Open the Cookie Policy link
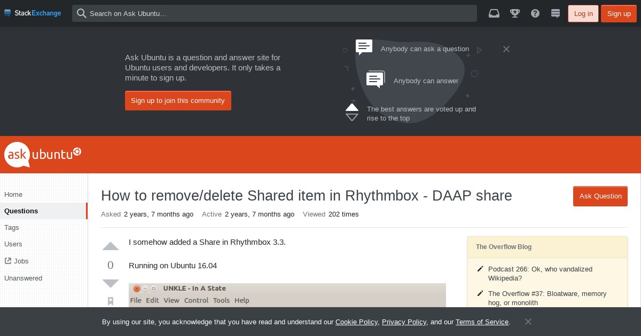641x336 pixels. [x=356, y=322]
